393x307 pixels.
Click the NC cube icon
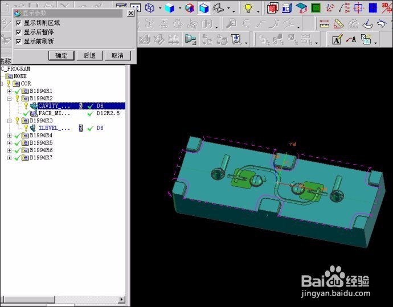pos(287,8)
